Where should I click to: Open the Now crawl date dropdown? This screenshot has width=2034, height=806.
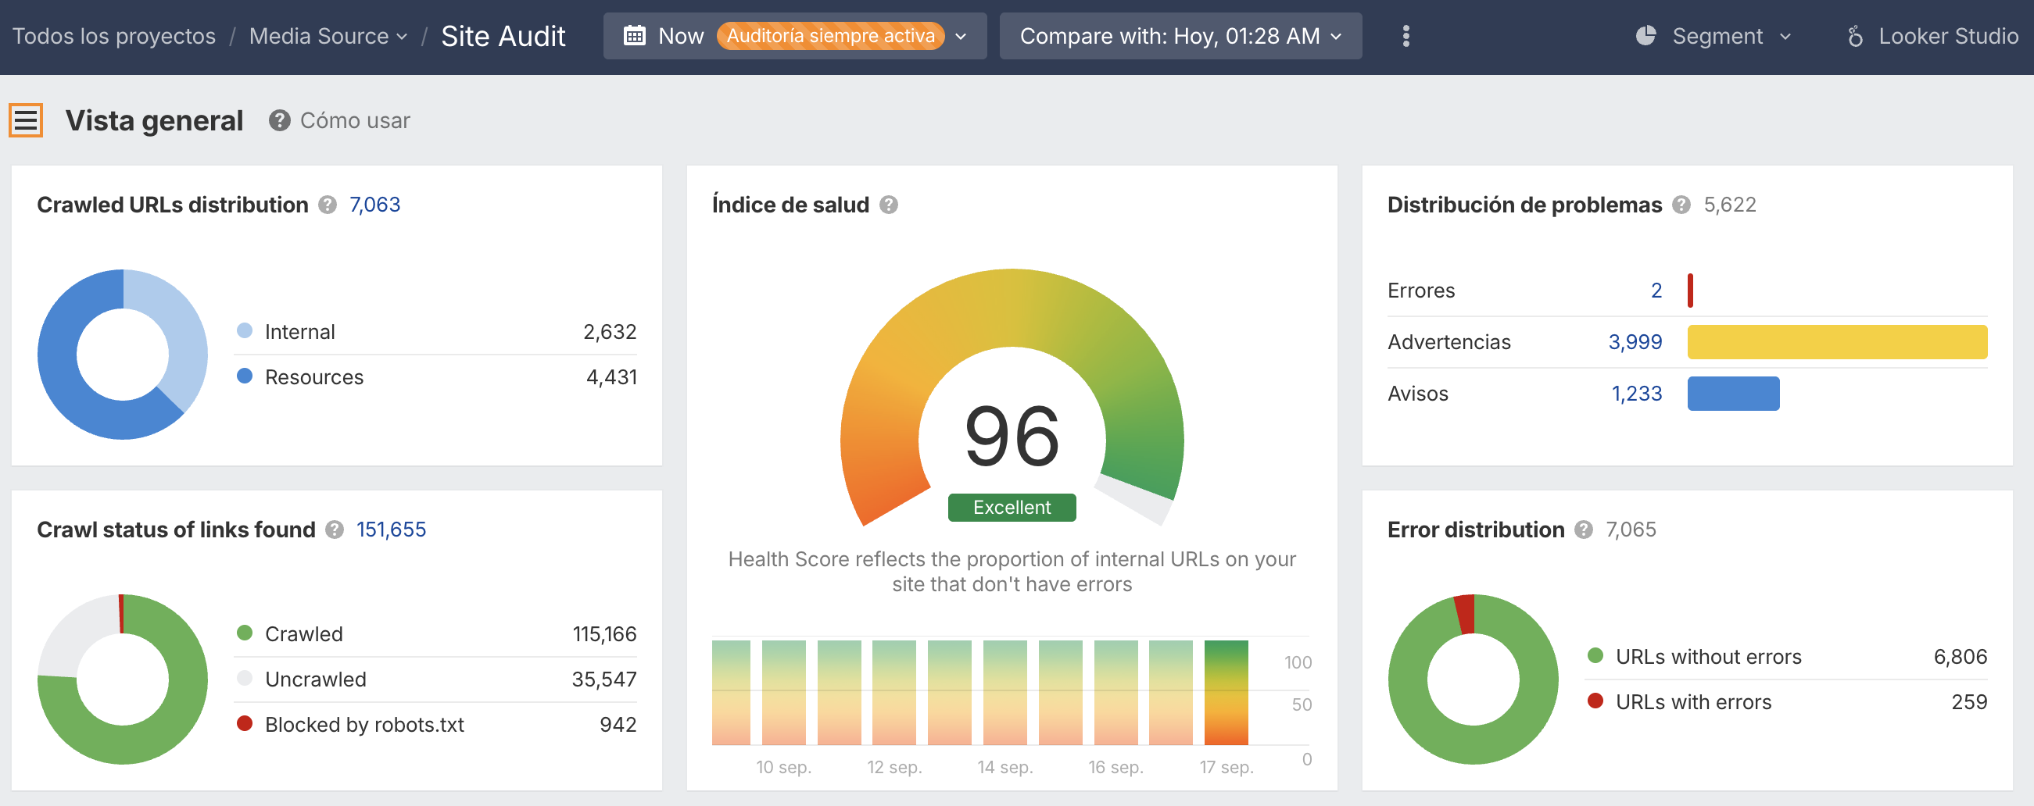[x=795, y=36]
